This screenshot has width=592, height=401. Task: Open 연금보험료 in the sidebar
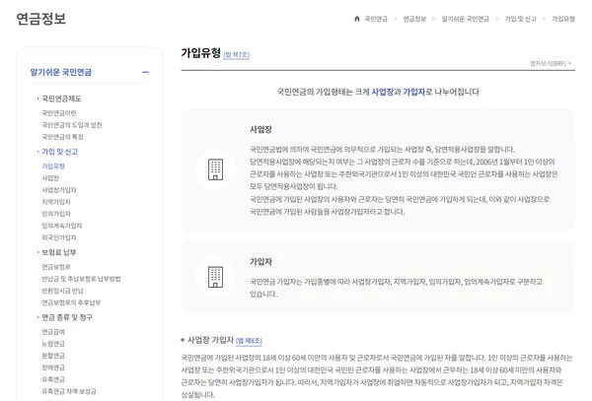56,267
